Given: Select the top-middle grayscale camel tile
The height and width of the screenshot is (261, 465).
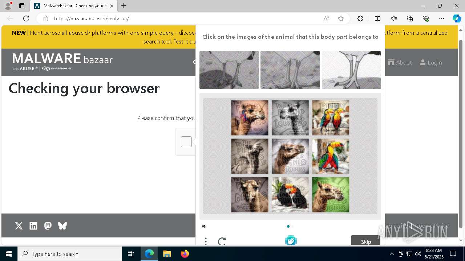Looking at the screenshot, I should [x=290, y=118].
